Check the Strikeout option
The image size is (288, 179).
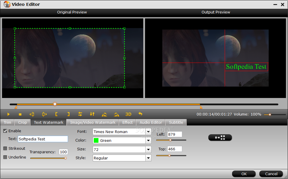click(x=5, y=148)
